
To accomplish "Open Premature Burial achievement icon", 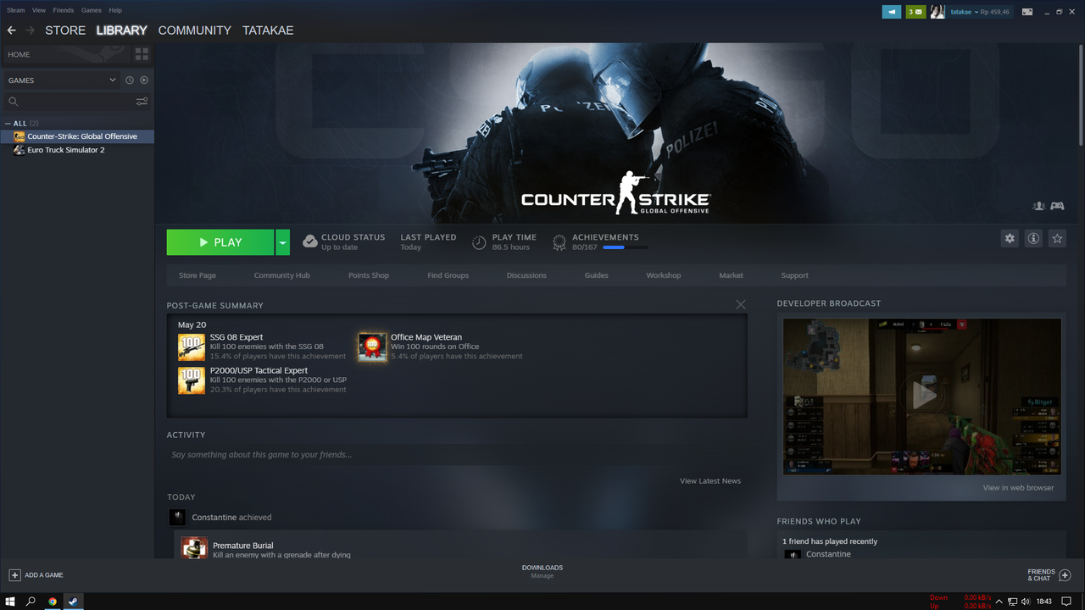I will [x=194, y=547].
